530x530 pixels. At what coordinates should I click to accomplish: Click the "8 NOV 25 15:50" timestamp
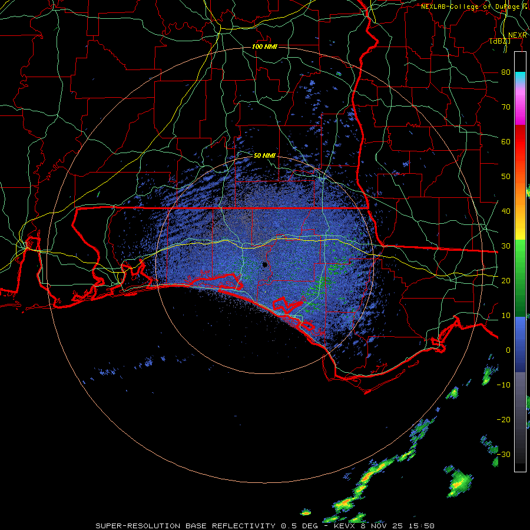click(x=397, y=526)
